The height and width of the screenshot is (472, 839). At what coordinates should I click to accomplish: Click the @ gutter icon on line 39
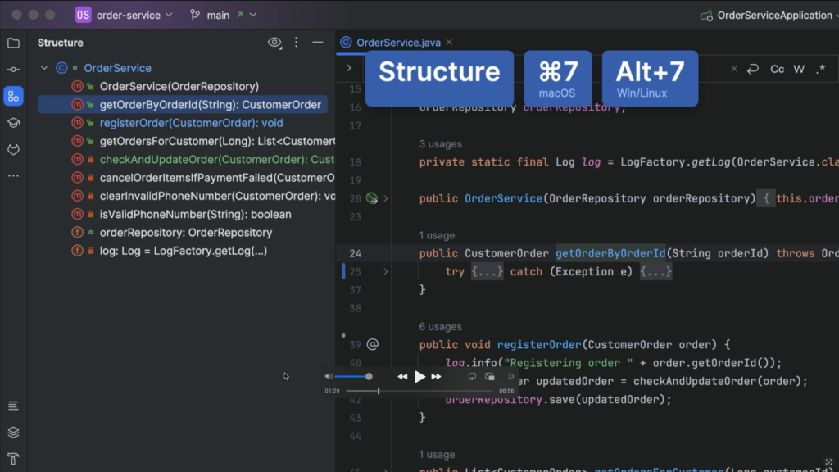tap(373, 344)
